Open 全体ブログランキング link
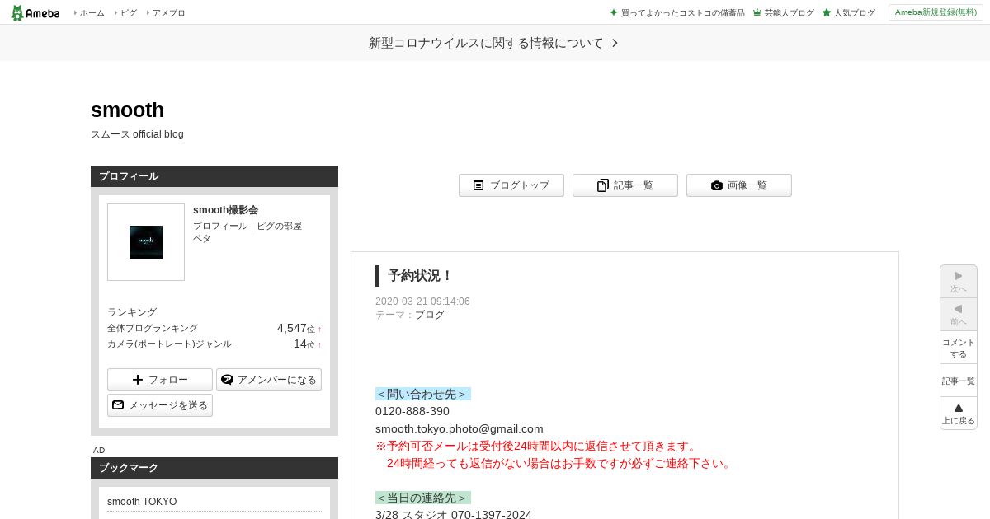This screenshot has height=519, width=990. click(x=153, y=328)
